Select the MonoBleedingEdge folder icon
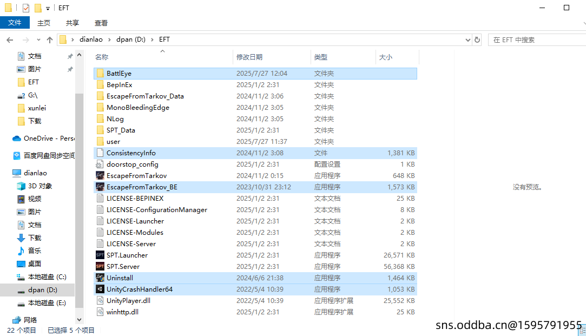 pyautogui.click(x=100, y=108)
